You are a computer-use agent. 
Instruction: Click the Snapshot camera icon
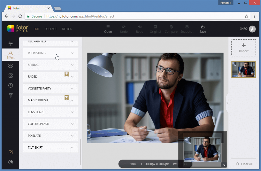click(187, 28)
